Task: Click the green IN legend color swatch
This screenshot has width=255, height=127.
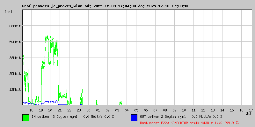Action: click(x=26, y=117)
